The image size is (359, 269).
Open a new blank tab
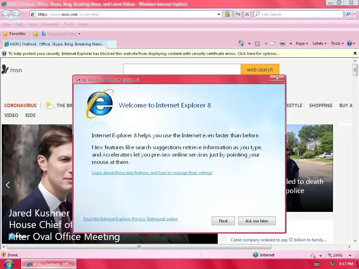pos(112,44)
